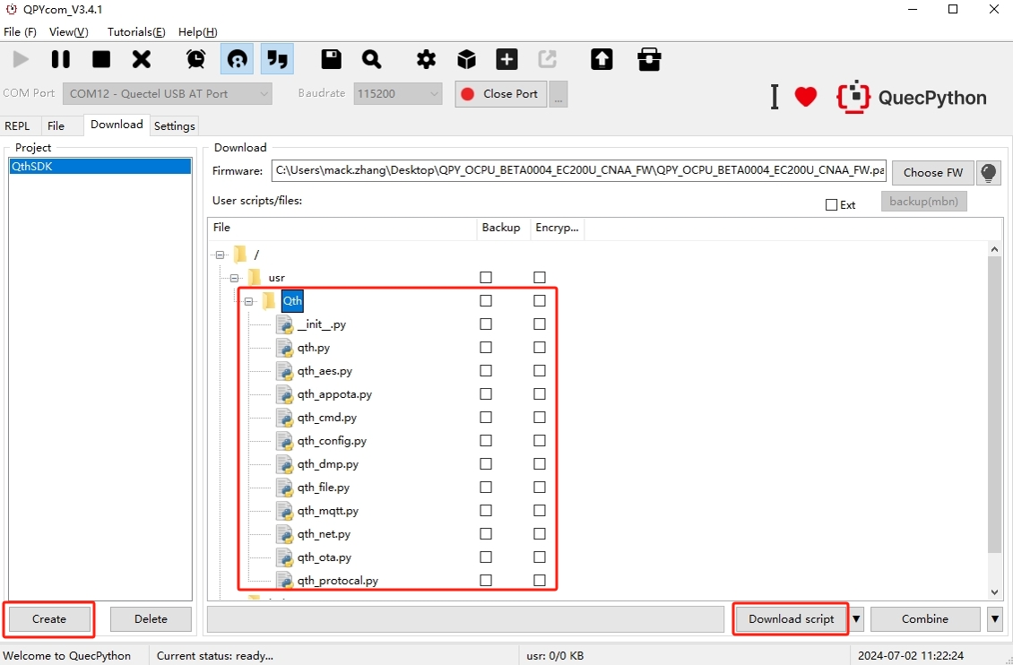Click the Close Port button

(501, 94)
